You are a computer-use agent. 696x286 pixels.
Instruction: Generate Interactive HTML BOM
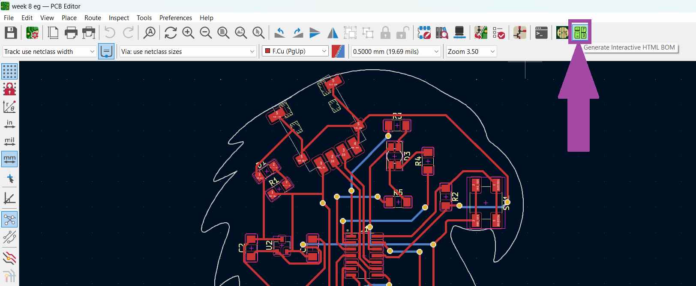point(580,32)
